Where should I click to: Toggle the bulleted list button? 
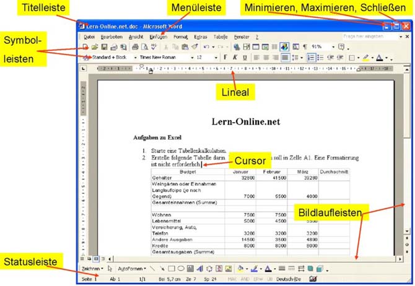tap(320, 58)
